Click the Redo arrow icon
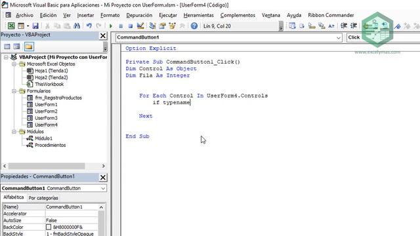 pyautogui.click(x=98, y=26)
